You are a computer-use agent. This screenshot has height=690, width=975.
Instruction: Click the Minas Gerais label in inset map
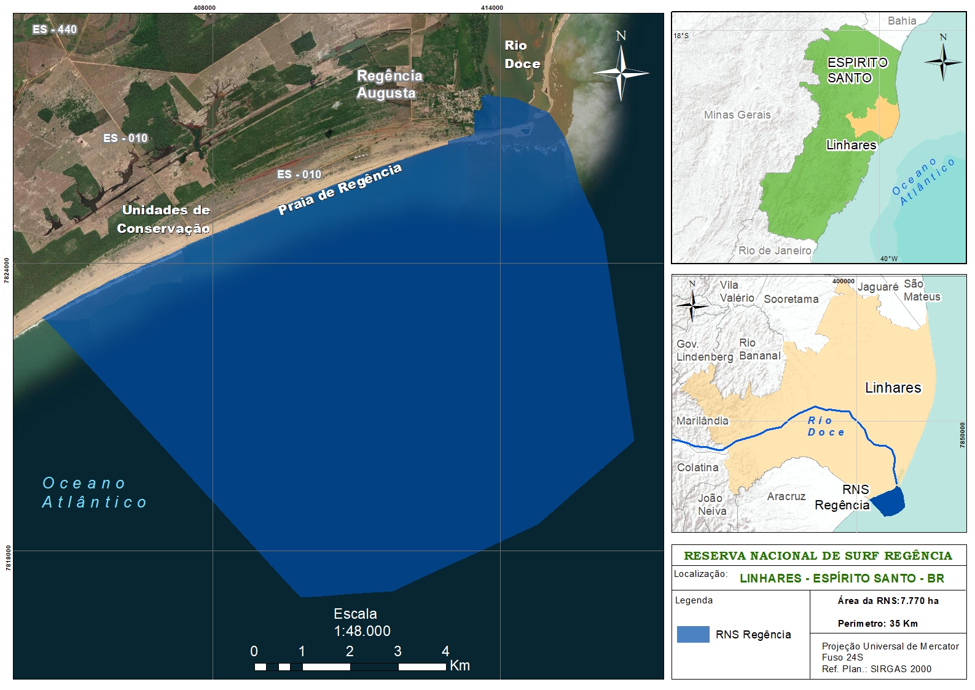click(x=737, y=115)
